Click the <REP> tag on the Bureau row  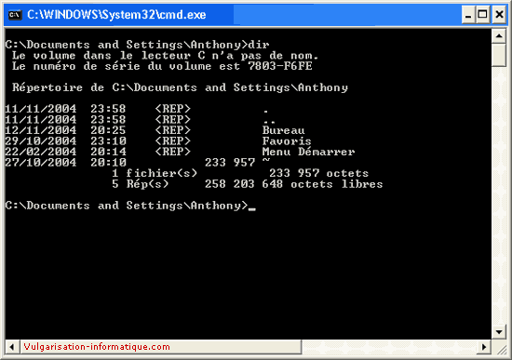coord(173,130)
